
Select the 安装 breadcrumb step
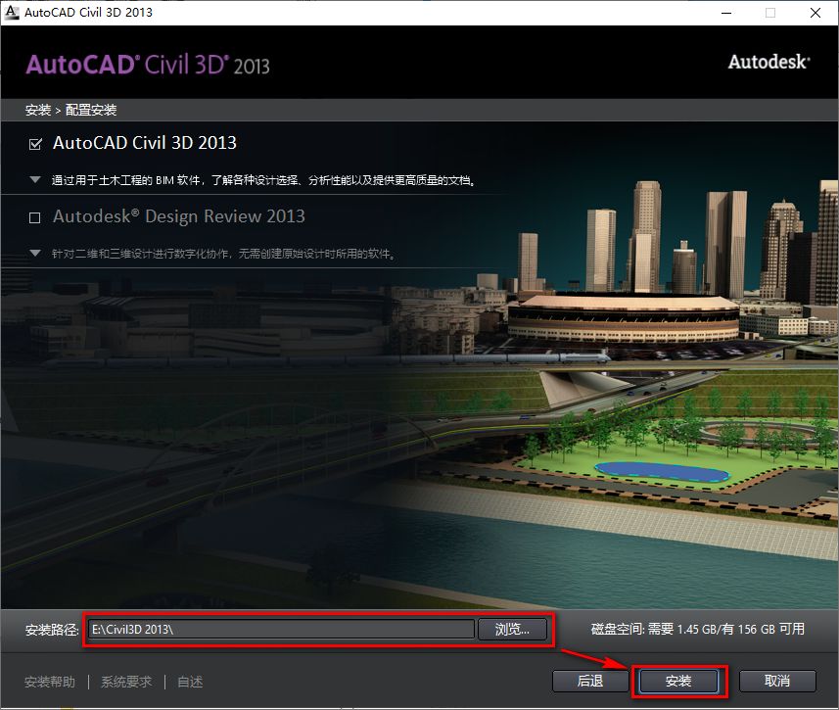click(x=36, y=110)
